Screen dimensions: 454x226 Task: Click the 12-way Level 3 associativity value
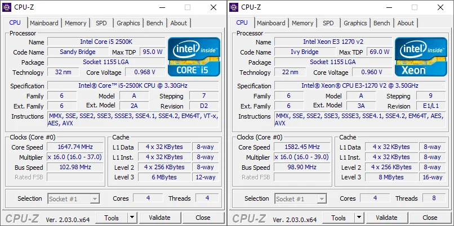click(x=205, y=177)
